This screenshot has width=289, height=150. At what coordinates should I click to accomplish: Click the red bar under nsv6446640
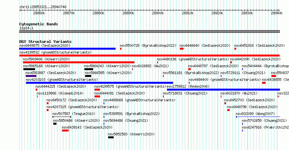tap(182, 49)
